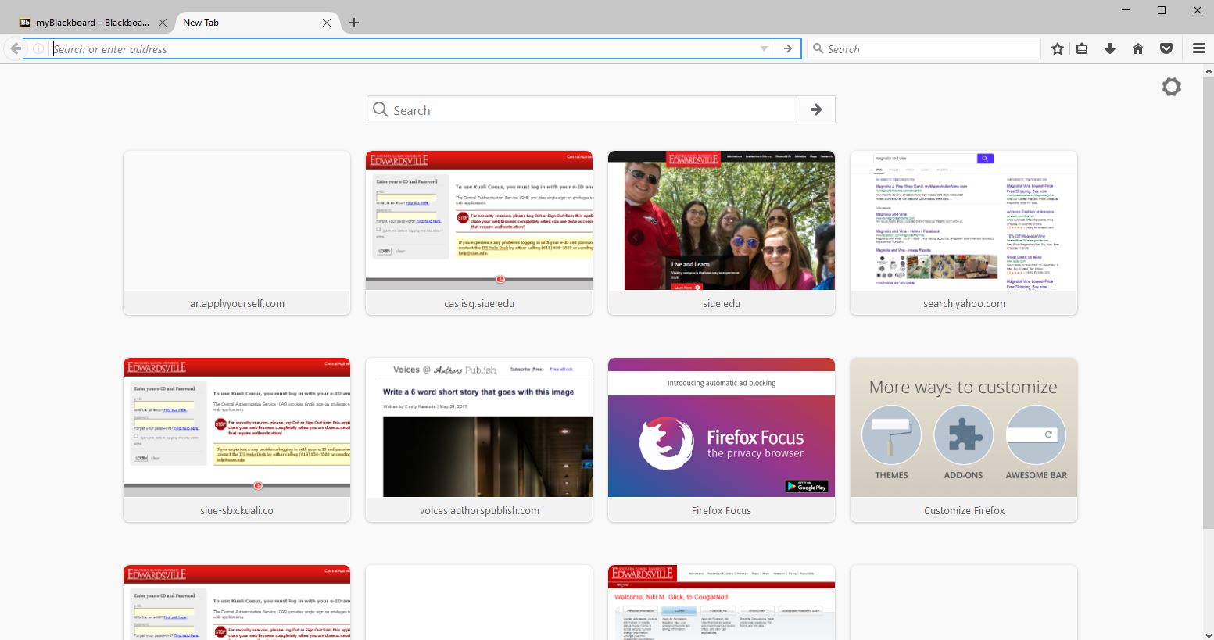Image resolution: width=1214 pixels, height=640 pixels.
Task: Go to Home page icon
Action: coord(1138,48)
